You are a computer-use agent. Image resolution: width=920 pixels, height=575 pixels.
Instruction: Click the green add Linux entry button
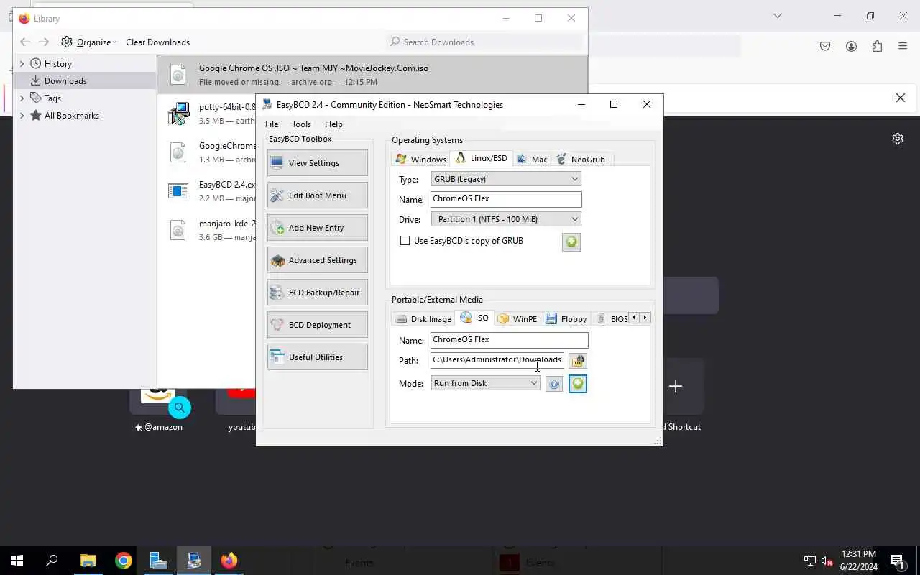pyautogui.click(x=571, y=242)
